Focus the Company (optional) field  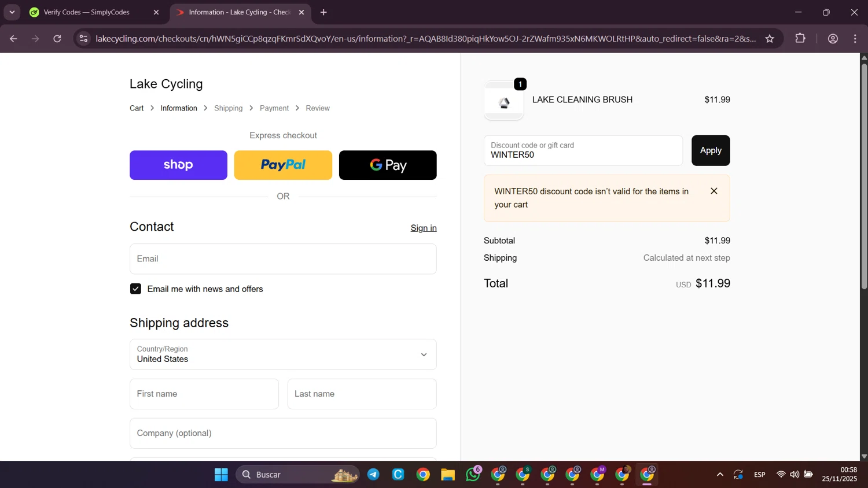click(283, 433)
